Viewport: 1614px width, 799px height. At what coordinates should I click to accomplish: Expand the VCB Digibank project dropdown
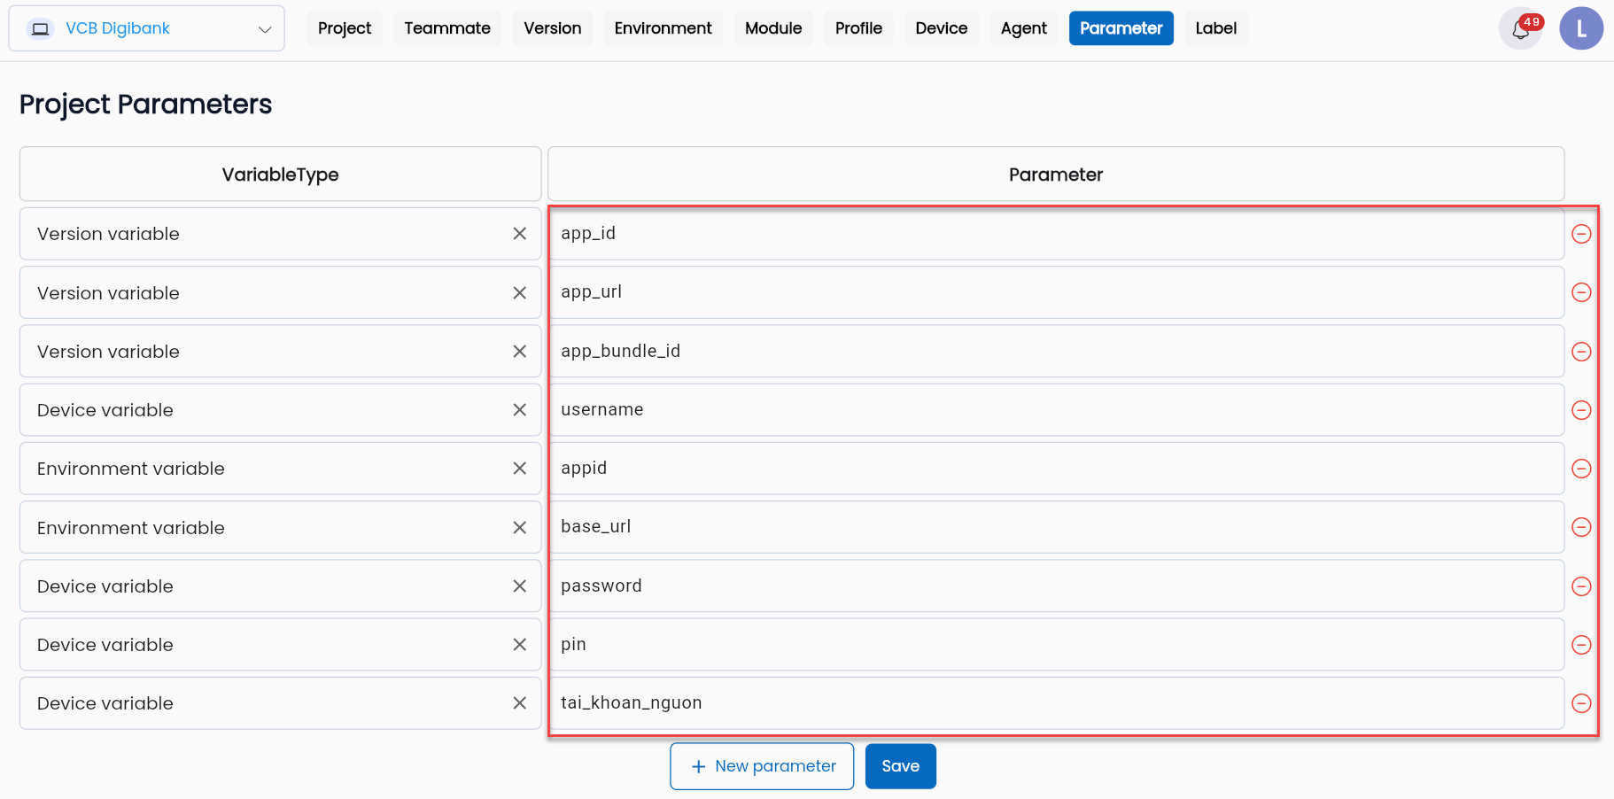pyautogui.click(x=147, y=28)
